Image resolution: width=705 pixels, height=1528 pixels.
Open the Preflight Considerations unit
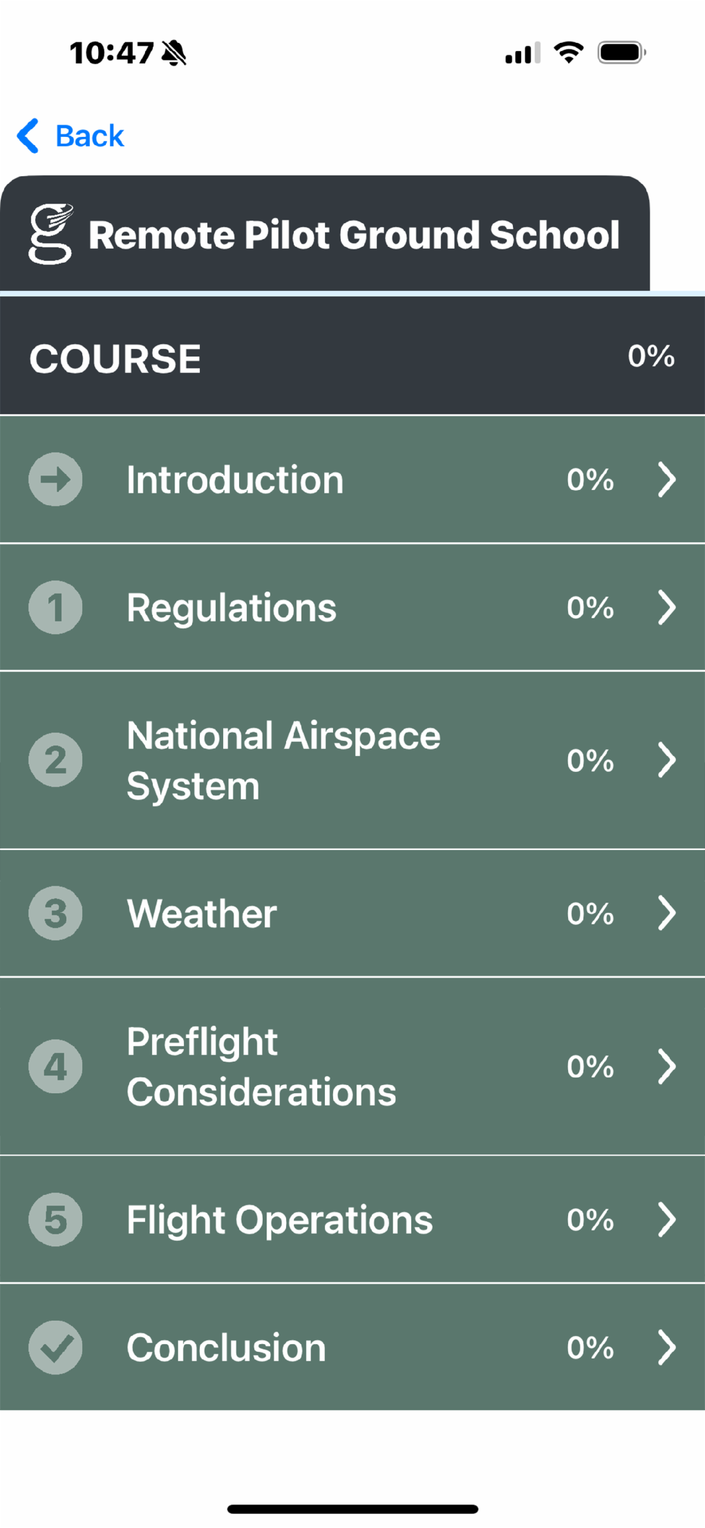[261, 1066]
